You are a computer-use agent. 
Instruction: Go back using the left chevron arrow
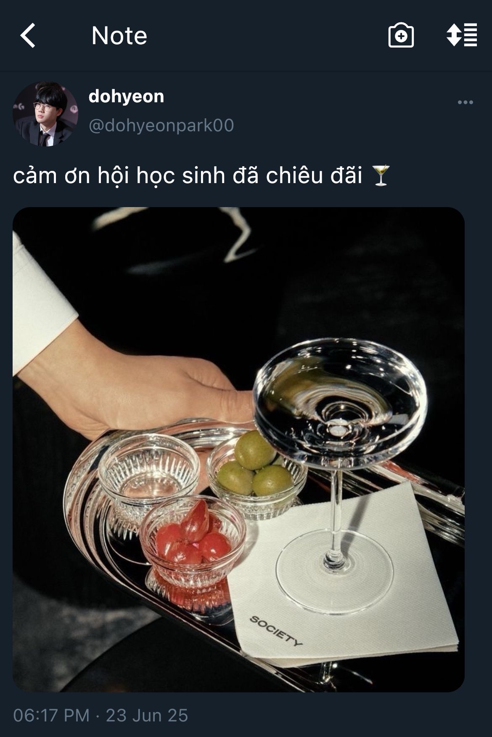(x=28, y=35)
